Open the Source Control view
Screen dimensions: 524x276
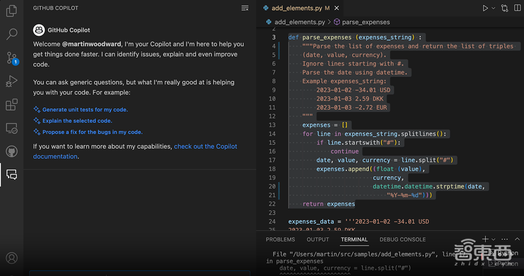12,58
